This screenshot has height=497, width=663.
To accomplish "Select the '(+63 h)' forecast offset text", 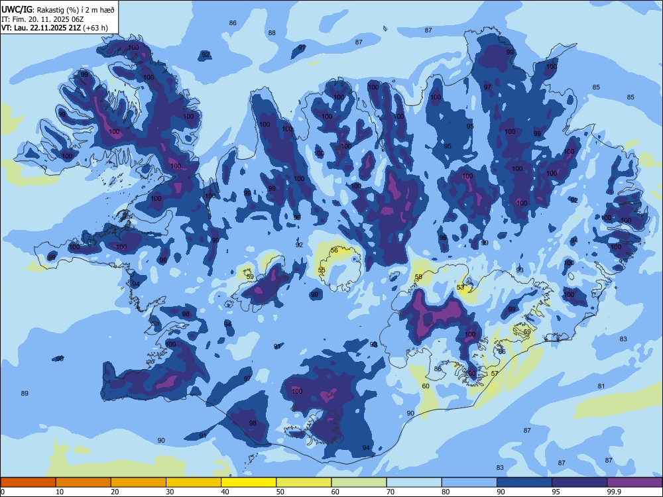I will coord(95,28).
